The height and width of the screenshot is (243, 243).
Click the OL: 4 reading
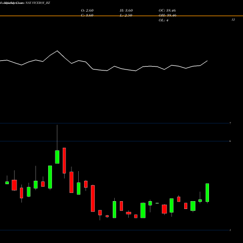pyautogui.click(x=163, y=20)
